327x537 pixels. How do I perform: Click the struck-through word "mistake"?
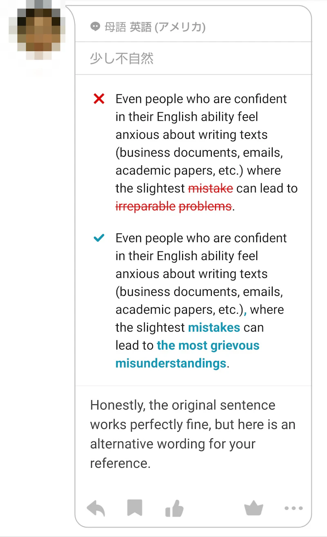click(211, 189)
